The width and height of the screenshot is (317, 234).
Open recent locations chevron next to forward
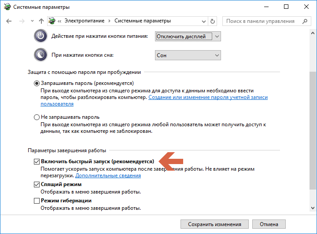32,21
